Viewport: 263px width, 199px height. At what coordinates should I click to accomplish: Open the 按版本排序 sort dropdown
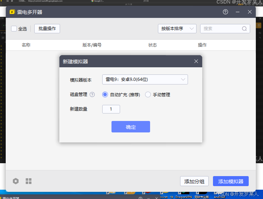(177, 29)
